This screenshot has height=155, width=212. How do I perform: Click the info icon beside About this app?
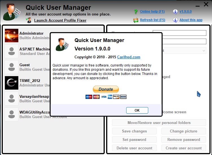(x=175, y=20)
